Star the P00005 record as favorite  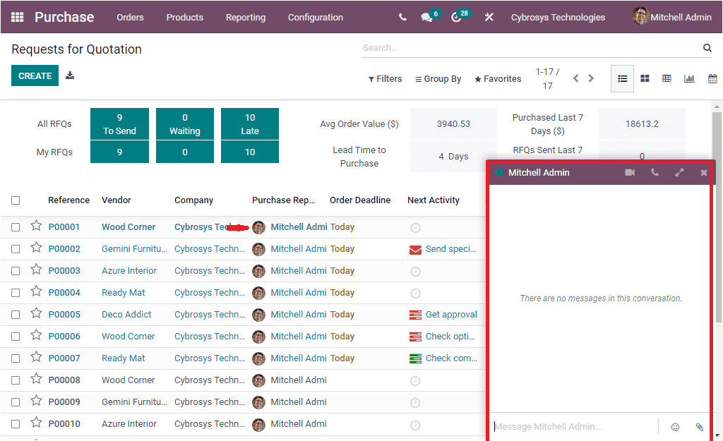click(x=36, y=314)
